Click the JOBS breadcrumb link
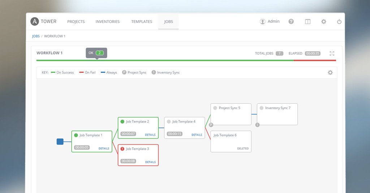Image resolution: width=370 pixels, height=193 pixels. (36, 36)
